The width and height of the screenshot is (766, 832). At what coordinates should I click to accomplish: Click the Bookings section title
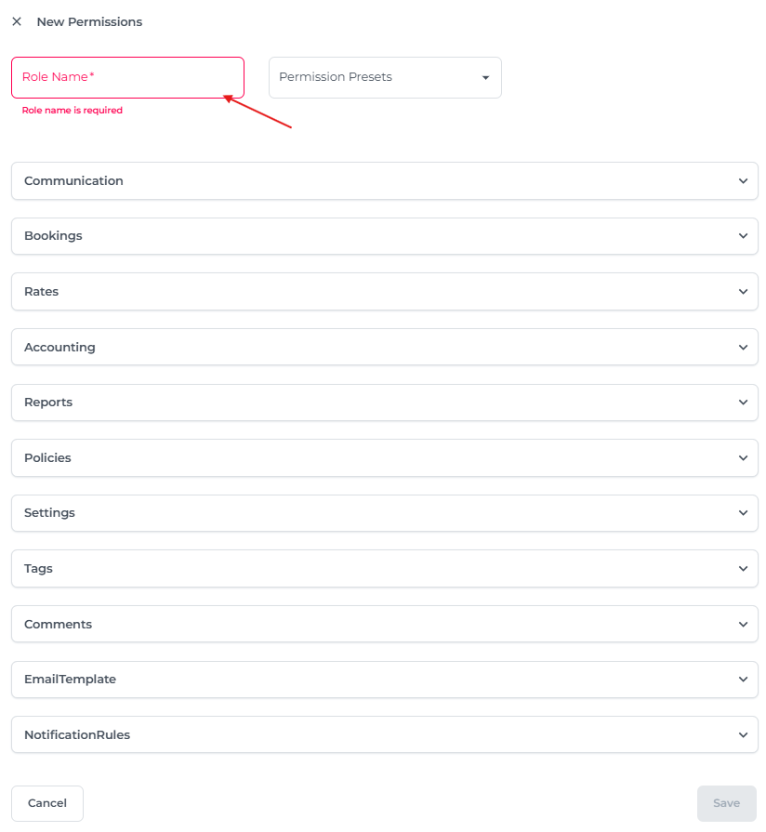(x=54, y=236)
